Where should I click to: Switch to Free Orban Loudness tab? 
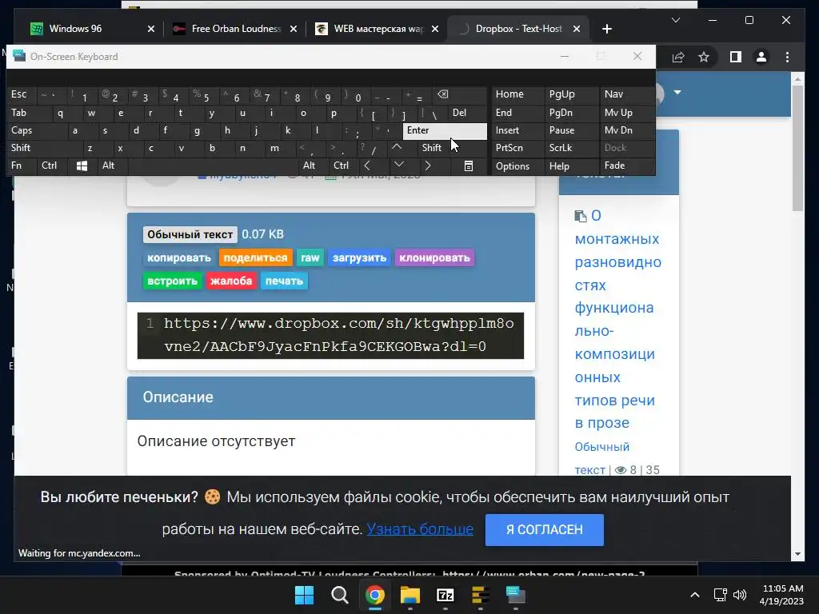click(236, 29)
